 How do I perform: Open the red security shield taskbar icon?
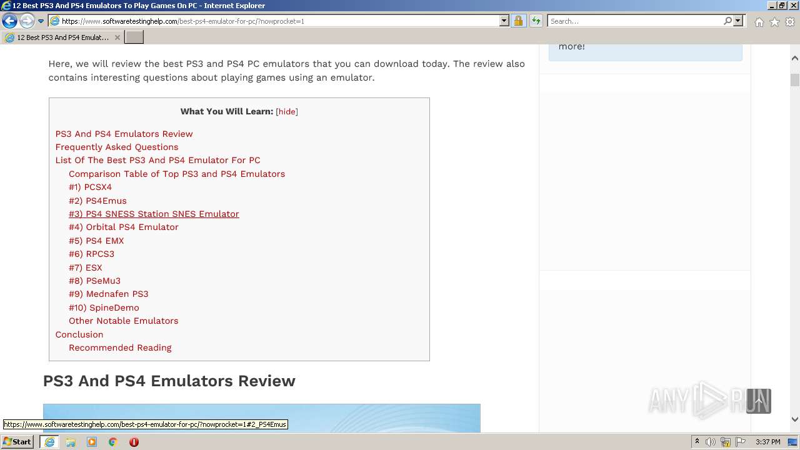point(134,442)
